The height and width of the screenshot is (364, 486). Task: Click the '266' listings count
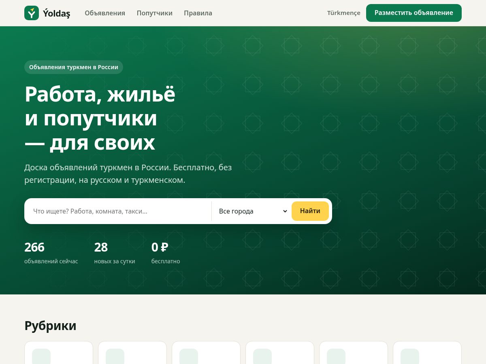coord(34,247)
